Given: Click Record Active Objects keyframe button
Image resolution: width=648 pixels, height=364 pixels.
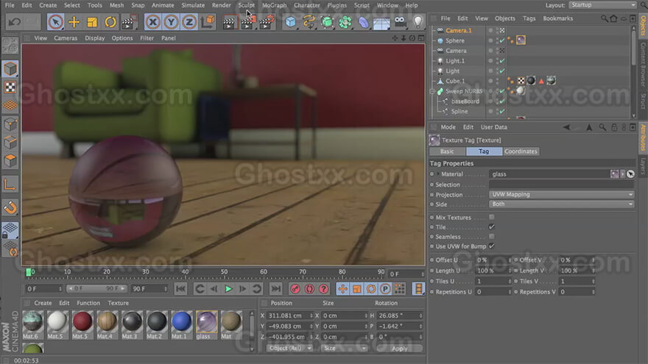Looking at the screenshot, I should [295, 289].
